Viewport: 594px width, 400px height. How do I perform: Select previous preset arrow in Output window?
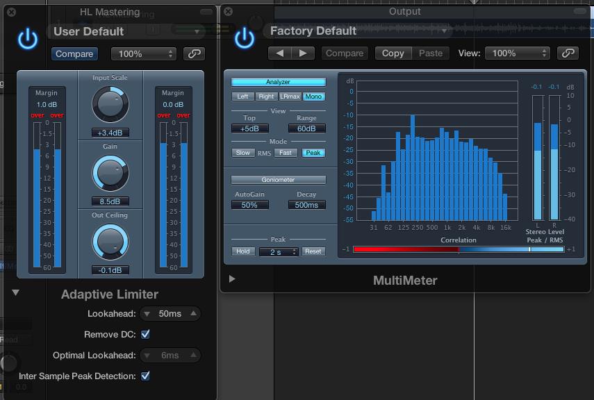click(279, 53)
